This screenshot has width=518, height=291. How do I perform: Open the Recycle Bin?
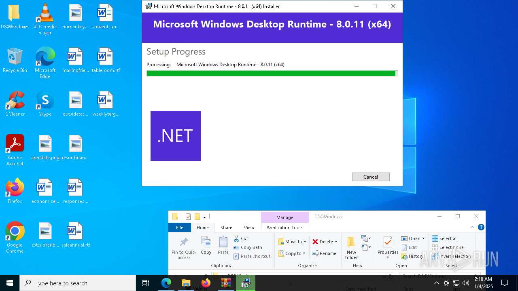coord(15,61)
